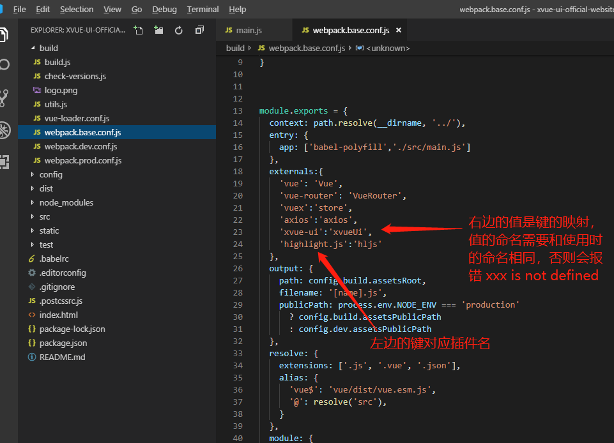Open the Search activity bar icon
The image size is (614, 443).
click(x=4, y=64)
